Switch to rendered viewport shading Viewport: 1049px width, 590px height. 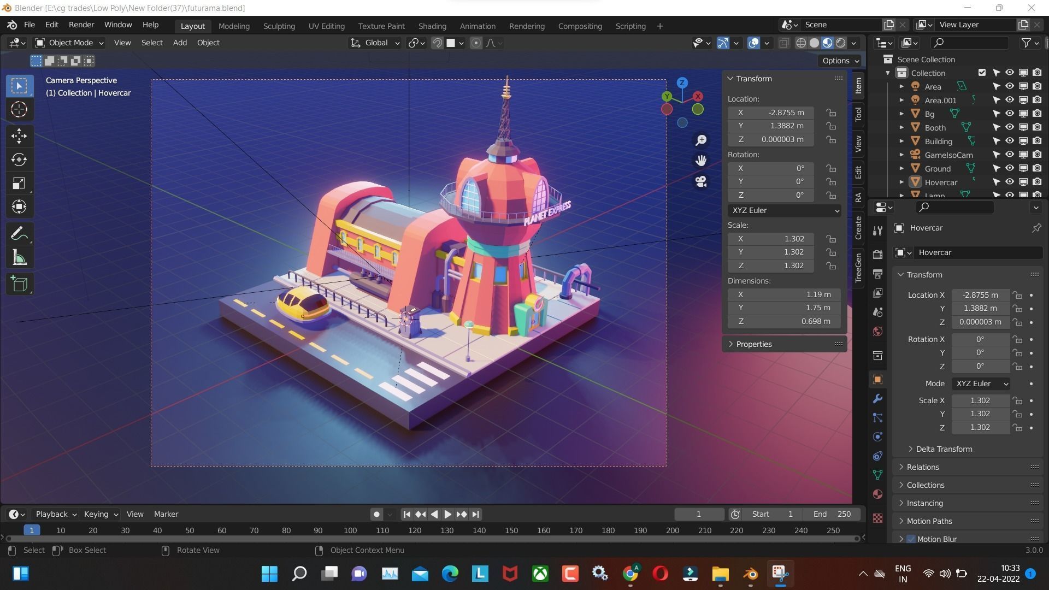(841, 43)
